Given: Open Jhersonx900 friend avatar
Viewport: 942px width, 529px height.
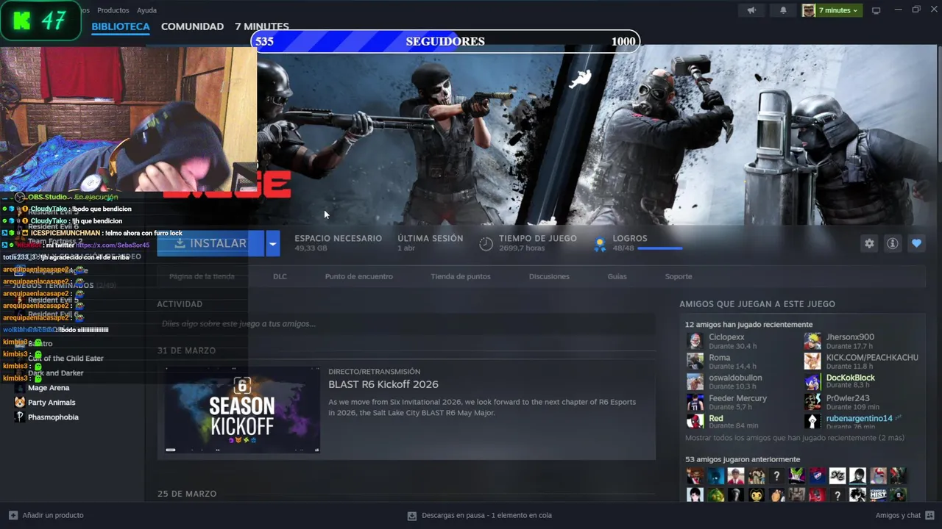Looking at the screenshot, I should [812, 341].
